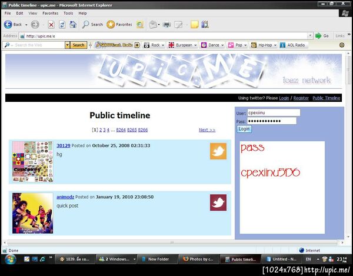
Task: Expand the Hip-Hop radio genre dropdown
Action: [275, 45]
